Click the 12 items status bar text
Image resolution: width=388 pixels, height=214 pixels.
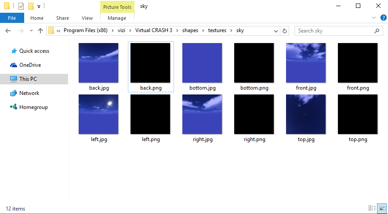point(15,209)
